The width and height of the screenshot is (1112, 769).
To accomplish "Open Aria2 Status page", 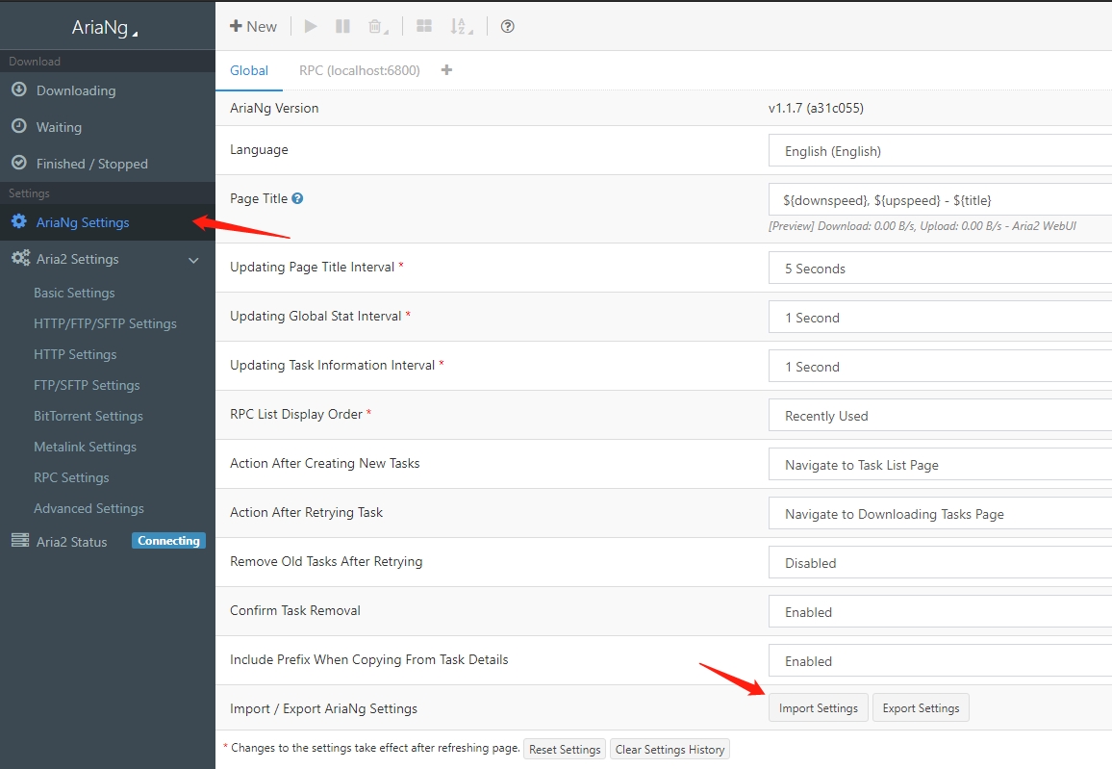I will (71, 542).
